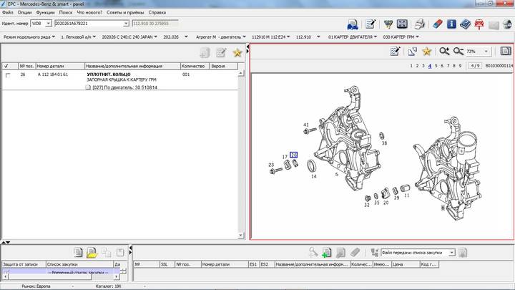Open the shopping list transfer file dropdown
The width and height of the screenshot is (515, 290).
point(451,252)
